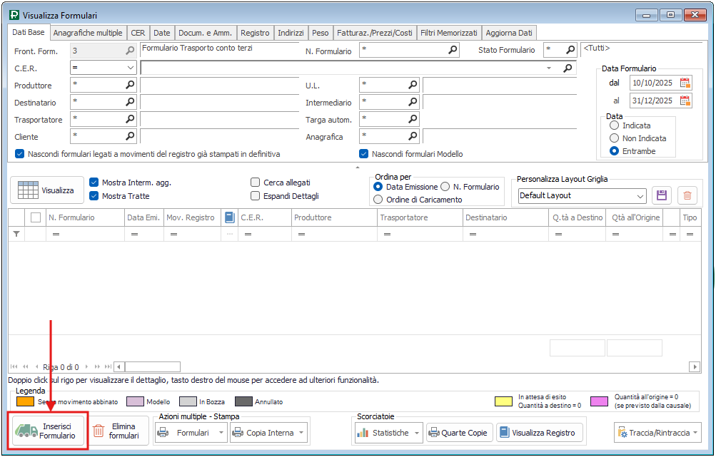
Task: Open Statistiche chart shortcut
Action: click(388, 433)
